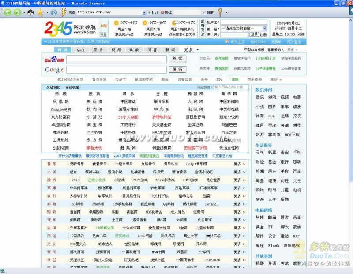Click the 2345 网址导航 logo
Viewport: 353px width, 274px height.
coord(70,29)
